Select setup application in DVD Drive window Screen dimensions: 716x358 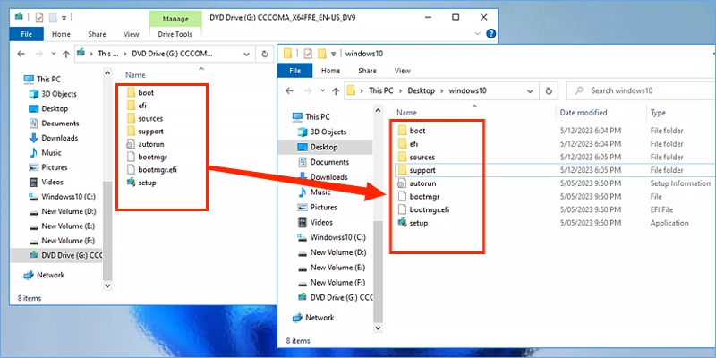(x=141, y=183)
